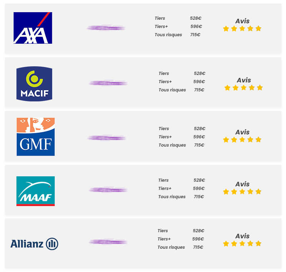Click the Allianz star rating

point(242,244)
